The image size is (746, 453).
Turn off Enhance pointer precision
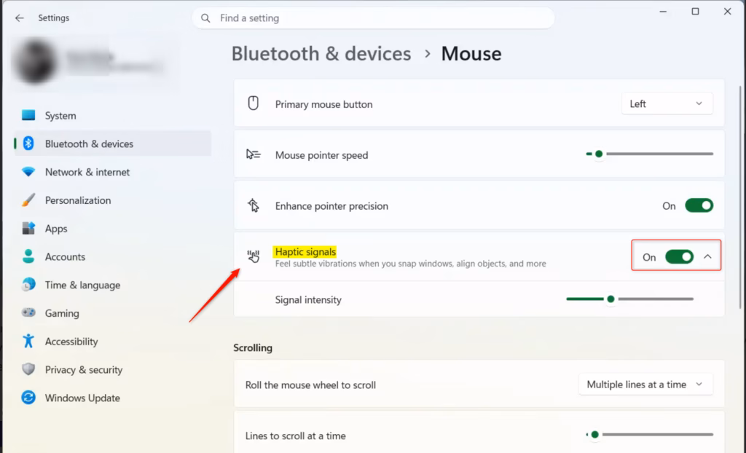coord(699,206)
